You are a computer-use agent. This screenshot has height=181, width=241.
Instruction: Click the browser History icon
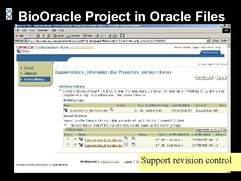96,36
